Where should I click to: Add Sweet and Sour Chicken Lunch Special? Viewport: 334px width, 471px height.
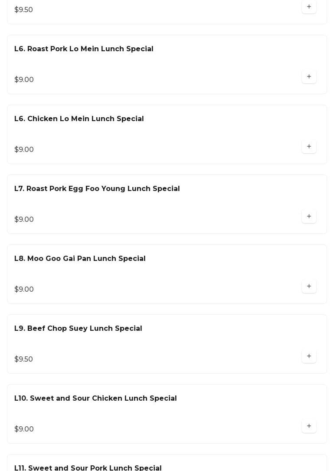click(309, 426)
